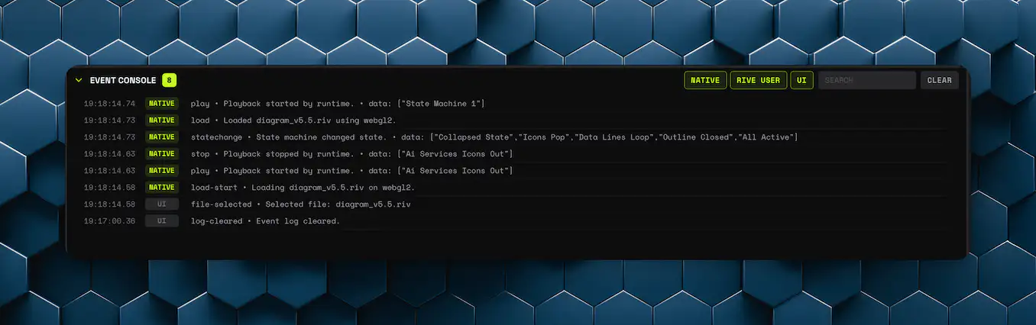Select the 'file-selected • Selected file' entry

point(517,204)
